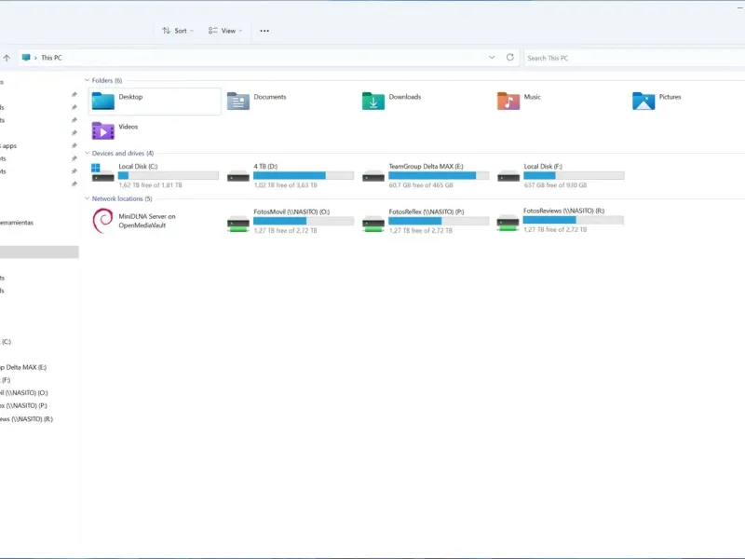Select the FotosReflex (P:) network drive icon

coord(373,223)
